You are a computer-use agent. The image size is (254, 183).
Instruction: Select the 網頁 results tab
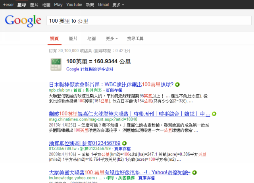pos(54,39)
